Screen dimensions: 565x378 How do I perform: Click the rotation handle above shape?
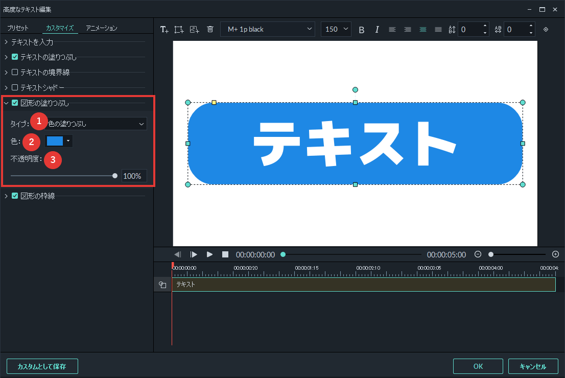tap(355, 90)
